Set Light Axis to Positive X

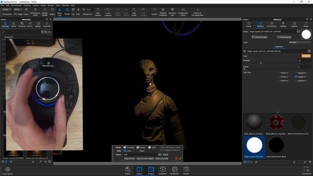pyautogui.click(x=279, y=73)
